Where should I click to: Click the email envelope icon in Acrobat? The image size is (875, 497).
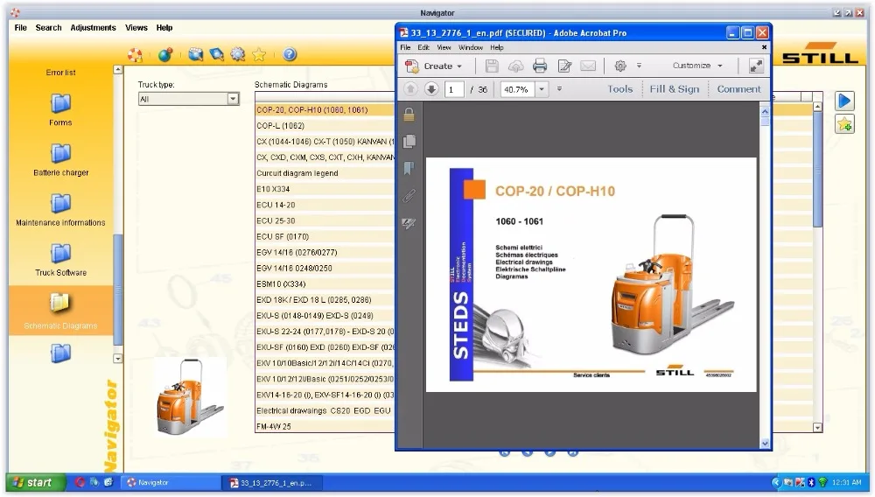click(588, 66)
